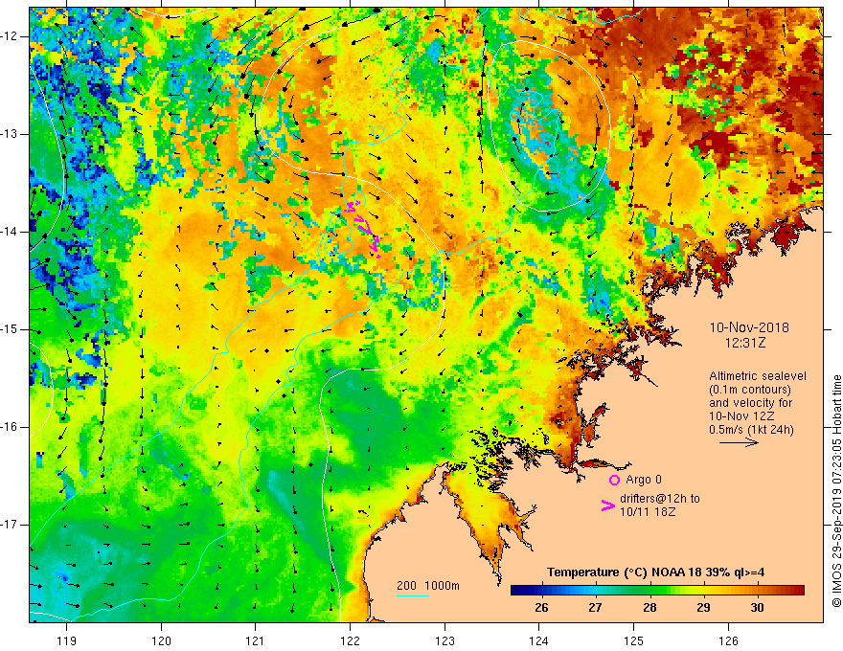Click the magenta Argo 0 circle marker

pos(614,480)
